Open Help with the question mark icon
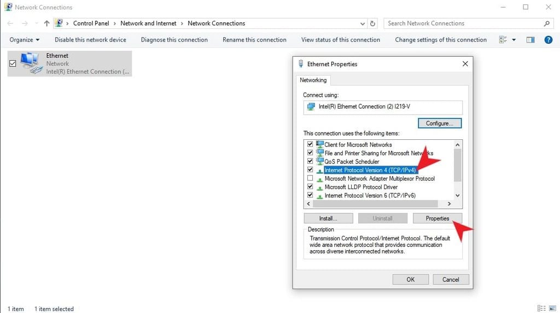Image resolution: width=560 pixels, height=313 pixels. [548, 40]
